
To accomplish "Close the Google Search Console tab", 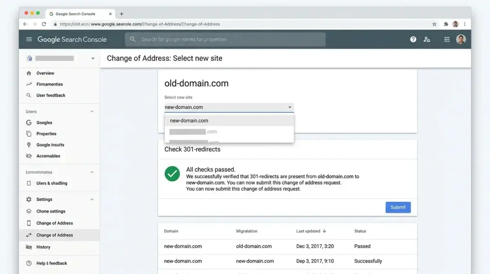I will (x=110, y=14).
